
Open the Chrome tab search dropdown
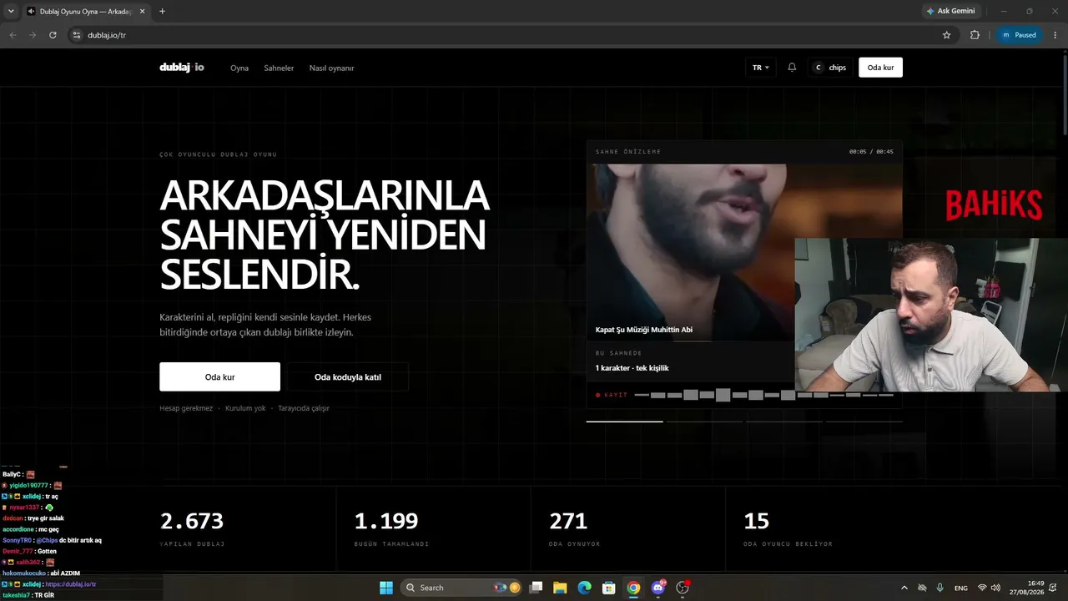[9, 12]
